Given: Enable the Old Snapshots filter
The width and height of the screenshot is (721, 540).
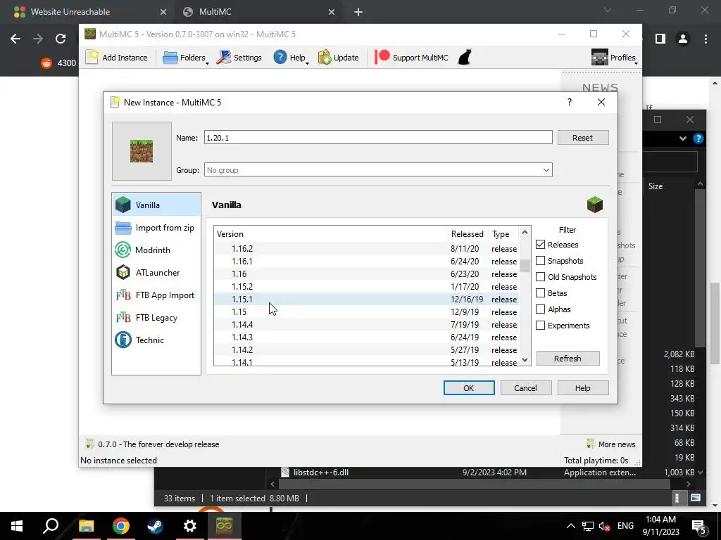Looking at the screenshot, I should click(540, 277).
